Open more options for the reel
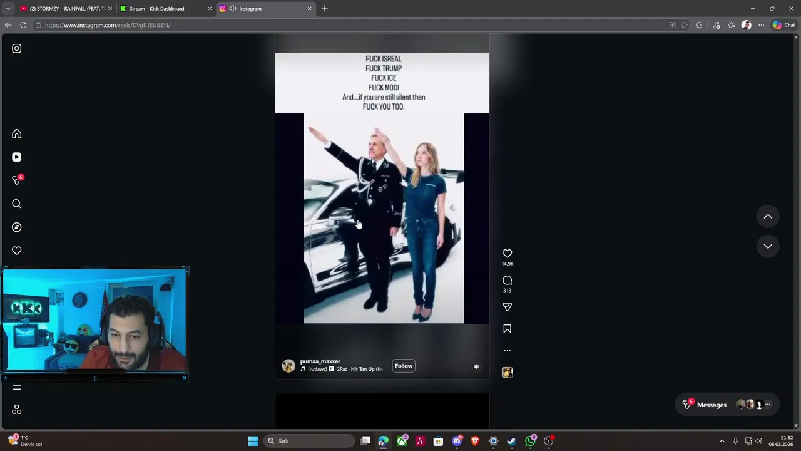The width and height of the screenshot is (801, 451). point(508,350)
